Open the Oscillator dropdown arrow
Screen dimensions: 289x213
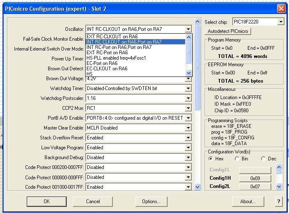pos(188,29)
